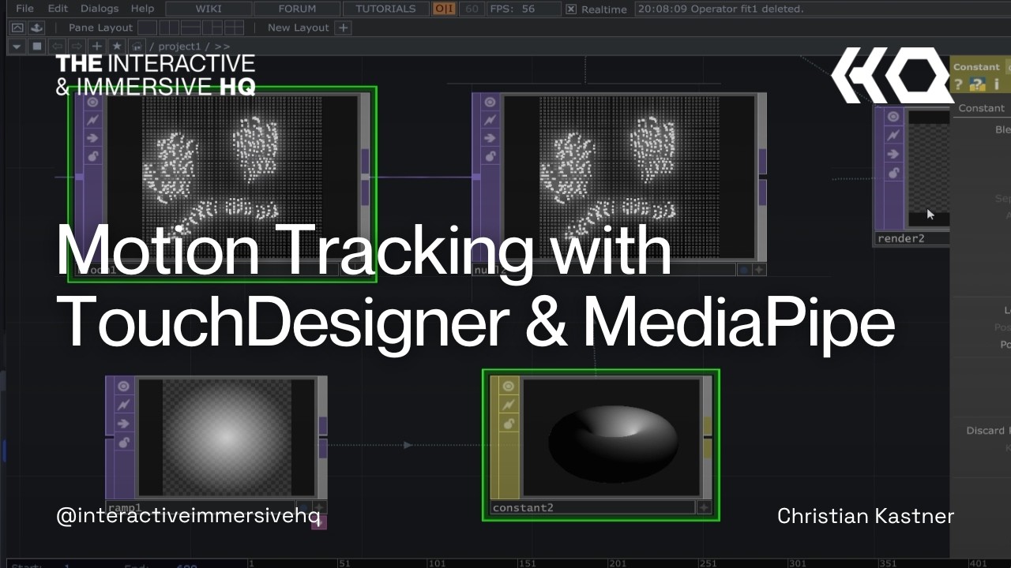Click the plus icon on constant2 node
The width and height of the screenshot is (1011, 568).
click(704, 508)
